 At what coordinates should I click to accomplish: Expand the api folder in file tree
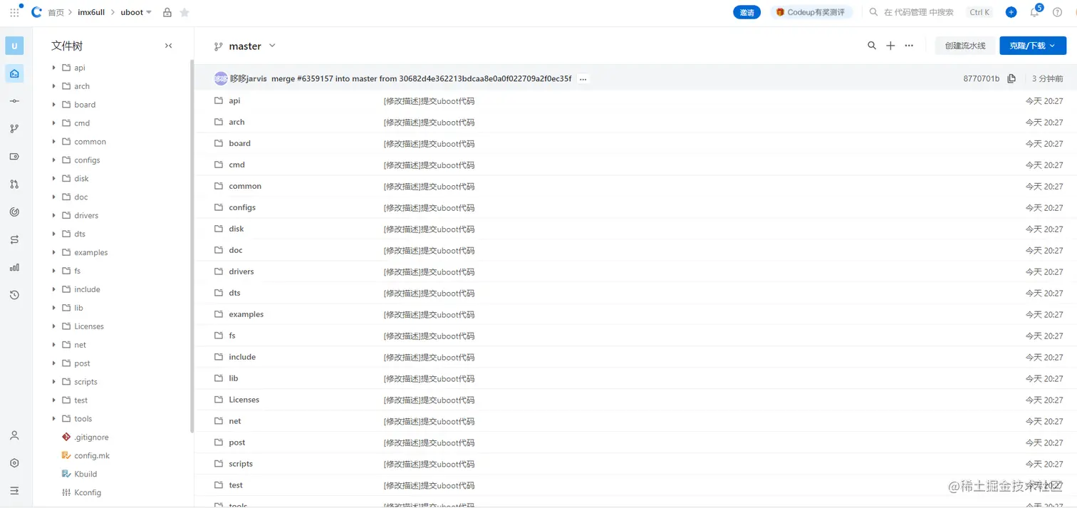tap(54, 68)
